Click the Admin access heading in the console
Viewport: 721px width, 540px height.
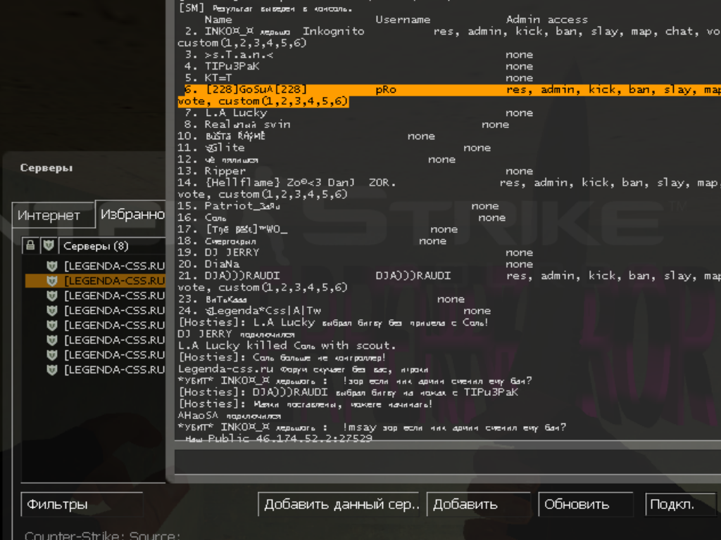546,20
